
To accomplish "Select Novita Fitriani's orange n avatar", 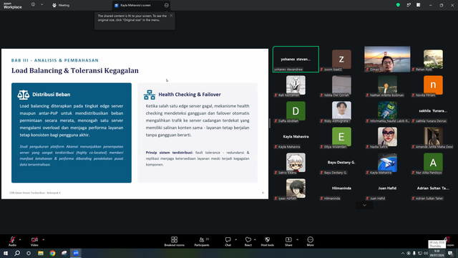I will (433, 85).
